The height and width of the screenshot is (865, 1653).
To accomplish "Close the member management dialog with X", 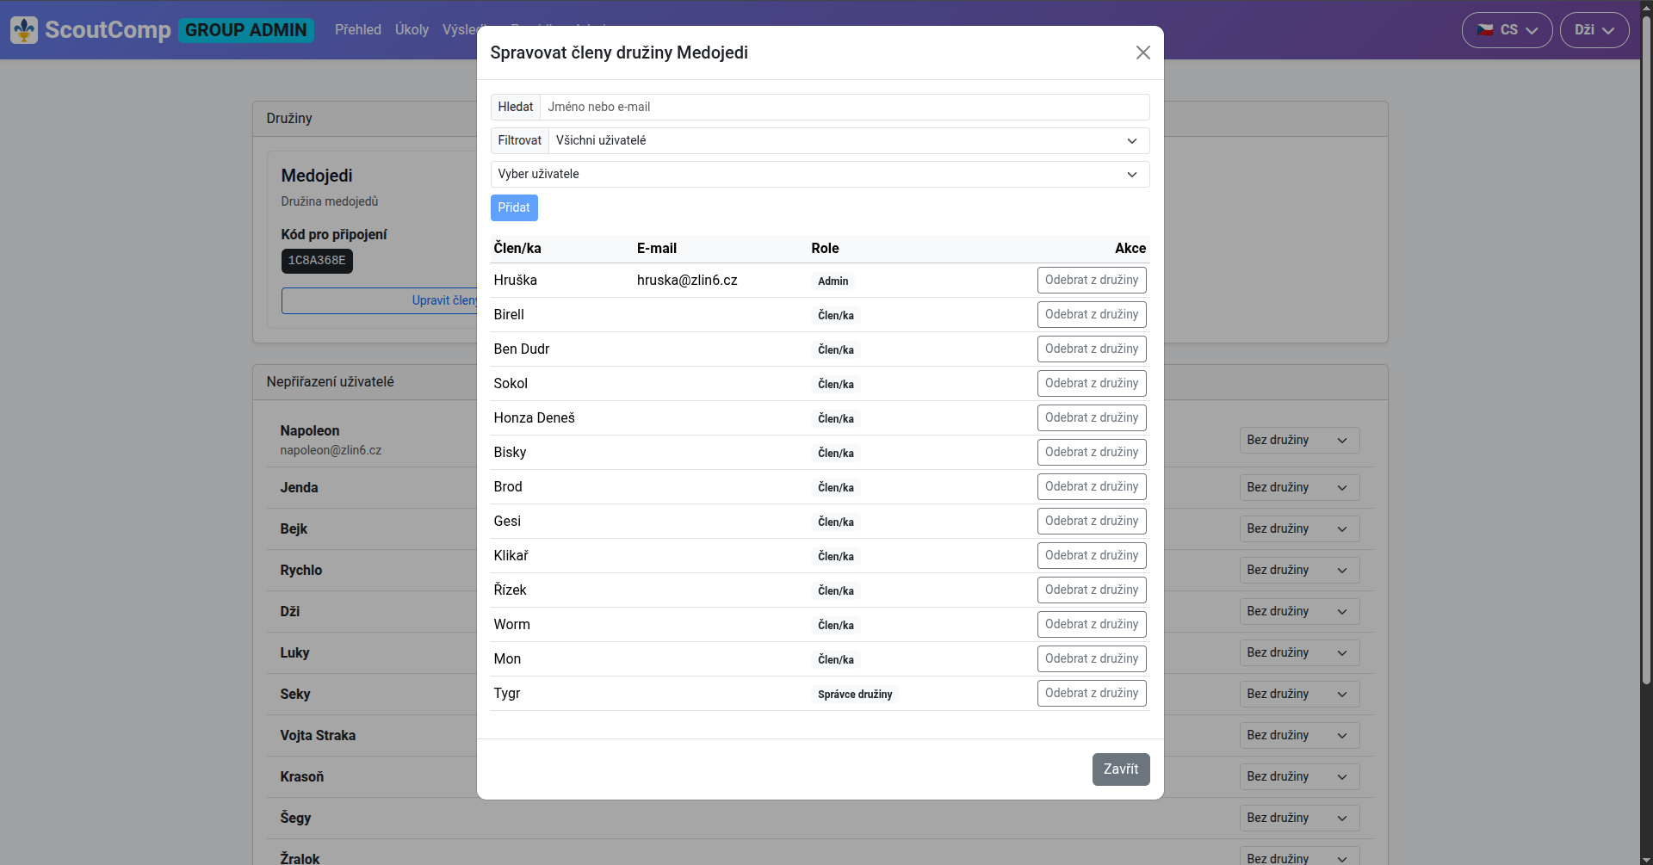I will click(x=1142, y=53).
